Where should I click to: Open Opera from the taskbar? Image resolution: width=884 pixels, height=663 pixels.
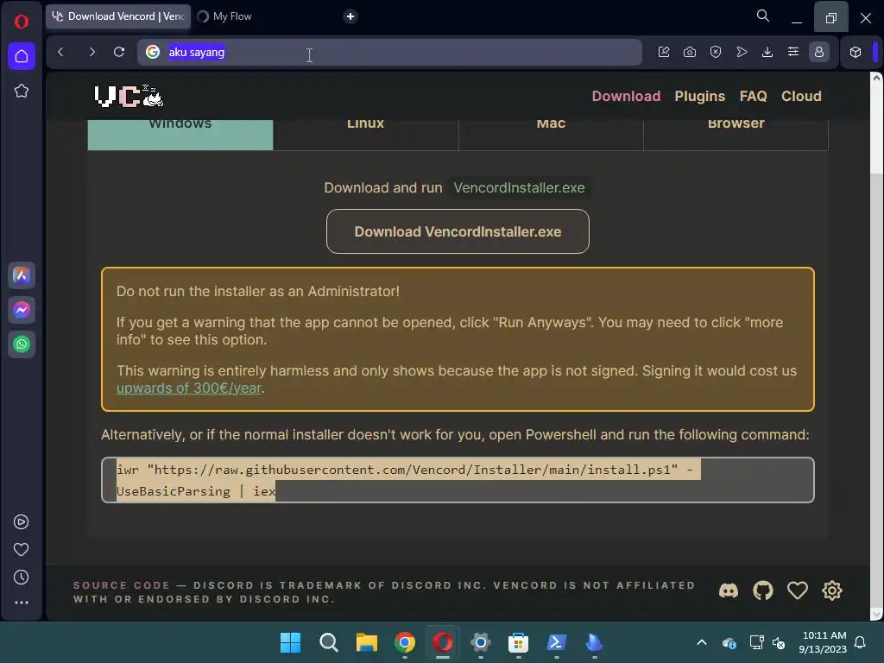443,642
